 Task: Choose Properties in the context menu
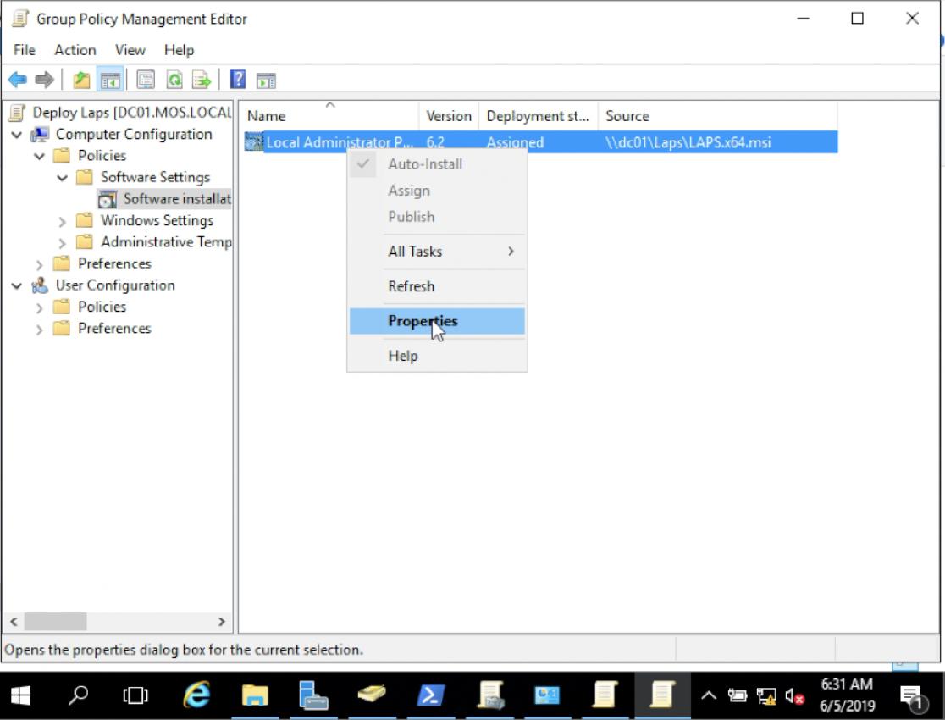[437, 321]
